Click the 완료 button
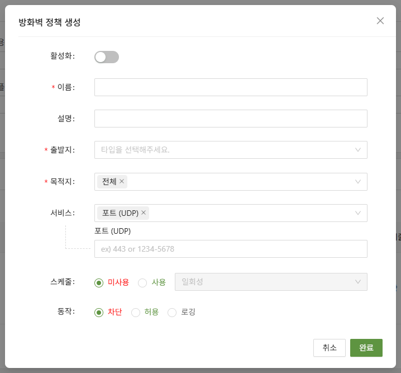 pyautogui.click(x=366, y=347)
